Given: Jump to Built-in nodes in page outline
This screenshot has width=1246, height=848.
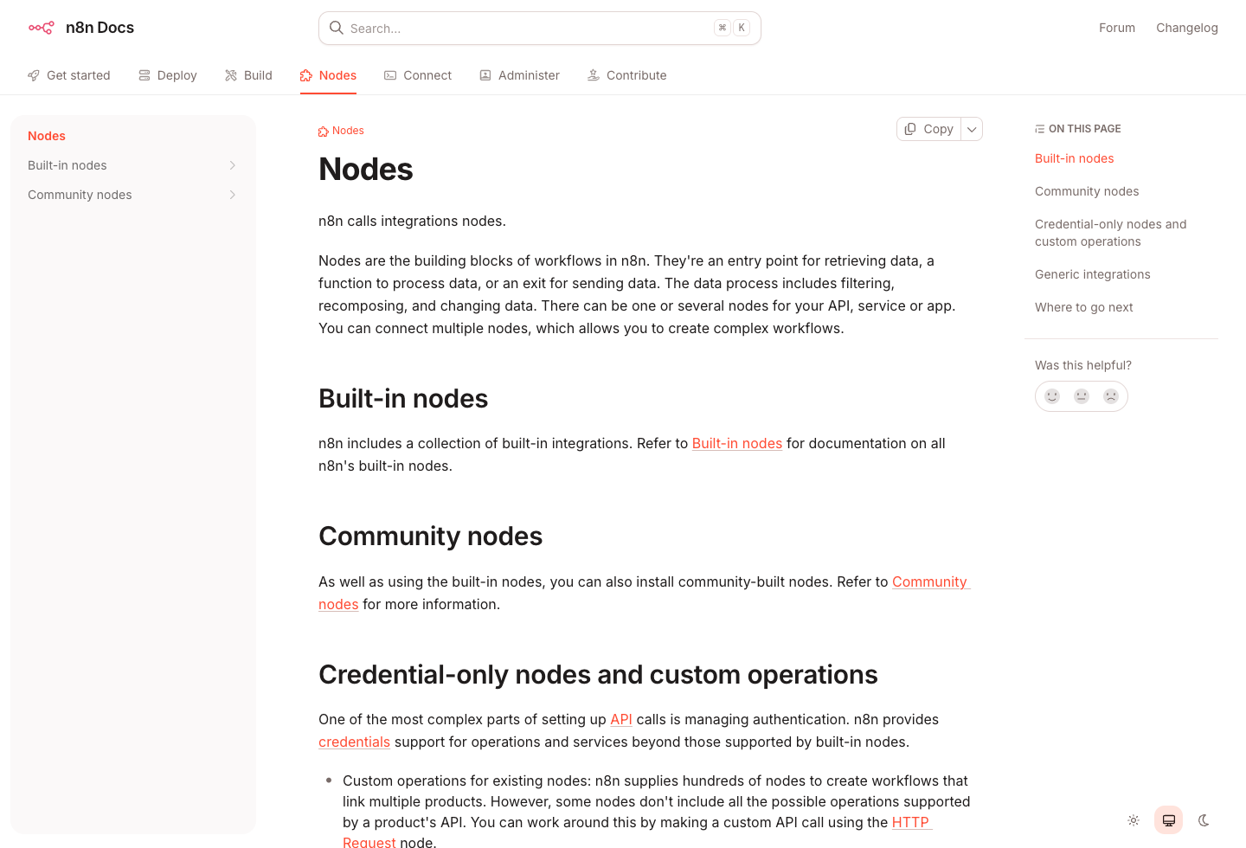Looking at the screenshot, I should (1074, 158).
